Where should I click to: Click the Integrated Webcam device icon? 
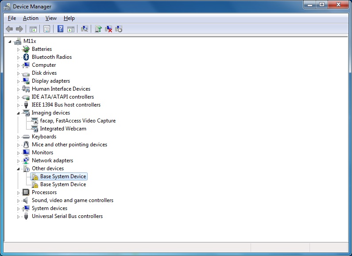click(x=35, y=129)
